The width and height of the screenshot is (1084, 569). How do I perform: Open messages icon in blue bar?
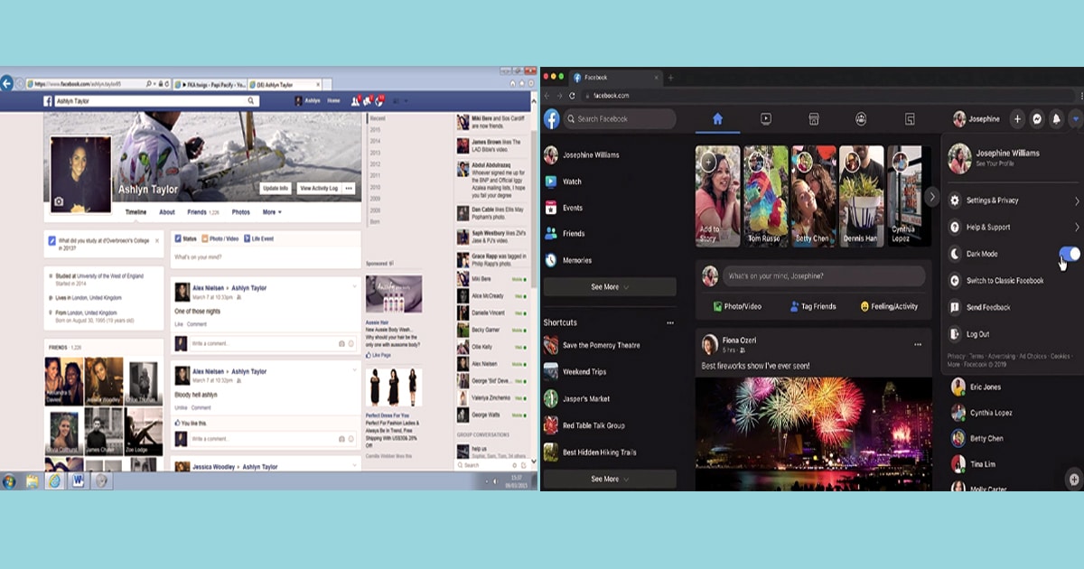pyautogui.click(x=369, y=101)
